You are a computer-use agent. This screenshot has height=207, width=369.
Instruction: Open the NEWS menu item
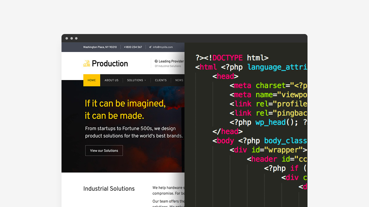(179, 80)
